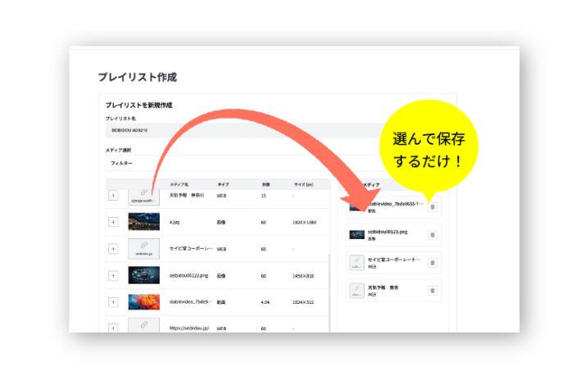Select the 天気予報 神奈川 media name
The image size is (580, 389).
coord(187,195)
